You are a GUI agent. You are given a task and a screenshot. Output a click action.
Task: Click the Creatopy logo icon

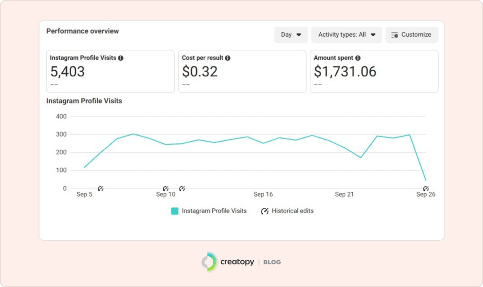pyautogui.click(x=208, y=262)
